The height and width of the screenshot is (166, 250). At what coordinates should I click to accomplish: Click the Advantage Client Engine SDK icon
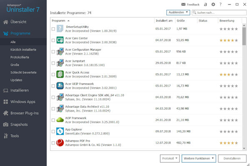click(x=60, y=97)
